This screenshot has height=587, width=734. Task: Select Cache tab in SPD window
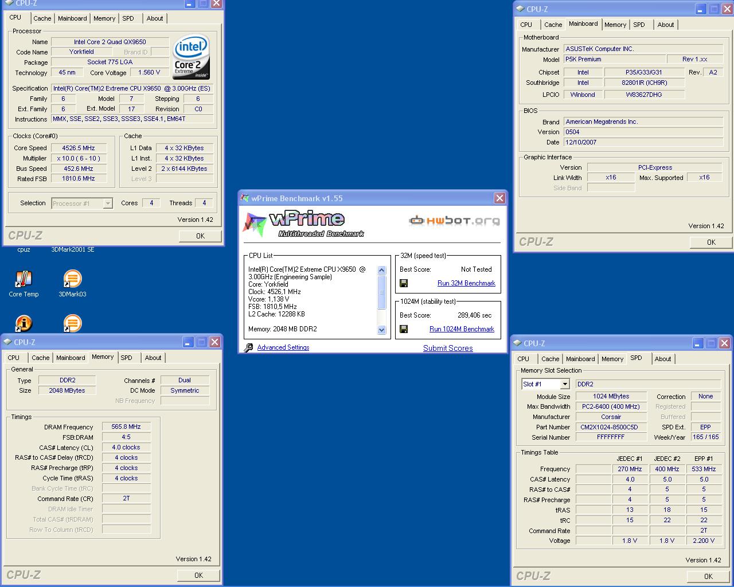coord(550,359)
